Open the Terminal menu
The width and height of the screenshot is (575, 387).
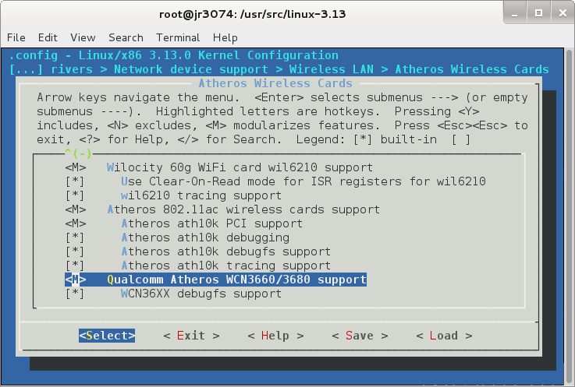tap(178, 37)
